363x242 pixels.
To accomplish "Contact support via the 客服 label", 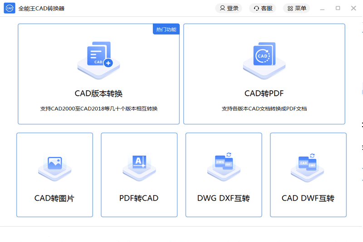I will [x=267, y=8].
